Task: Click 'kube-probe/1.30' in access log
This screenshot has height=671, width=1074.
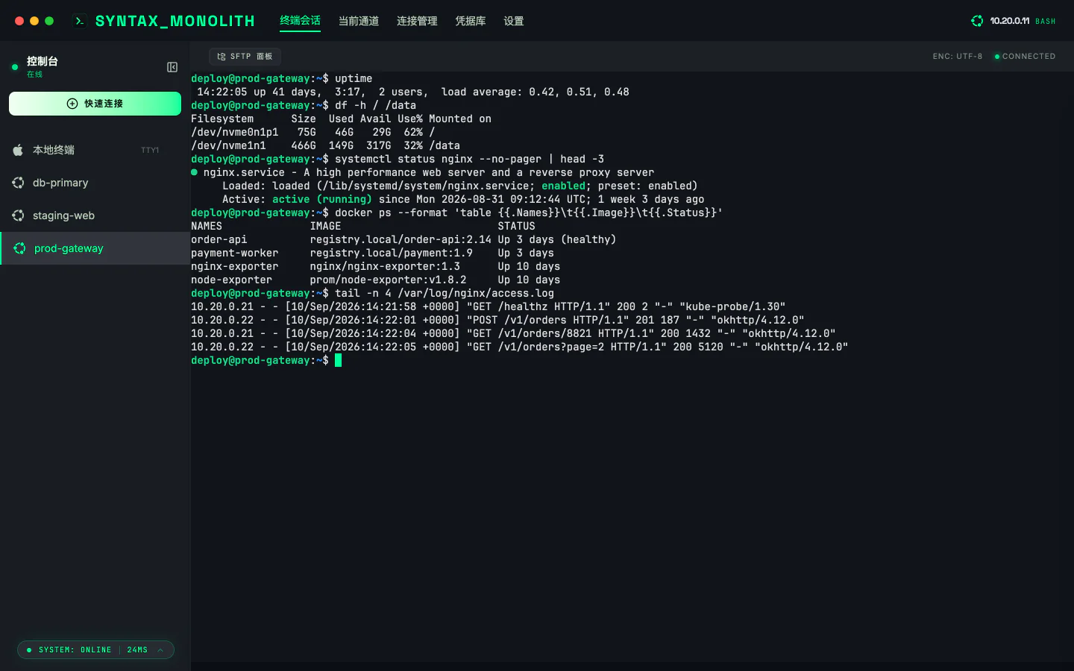Action: point(732,306)
